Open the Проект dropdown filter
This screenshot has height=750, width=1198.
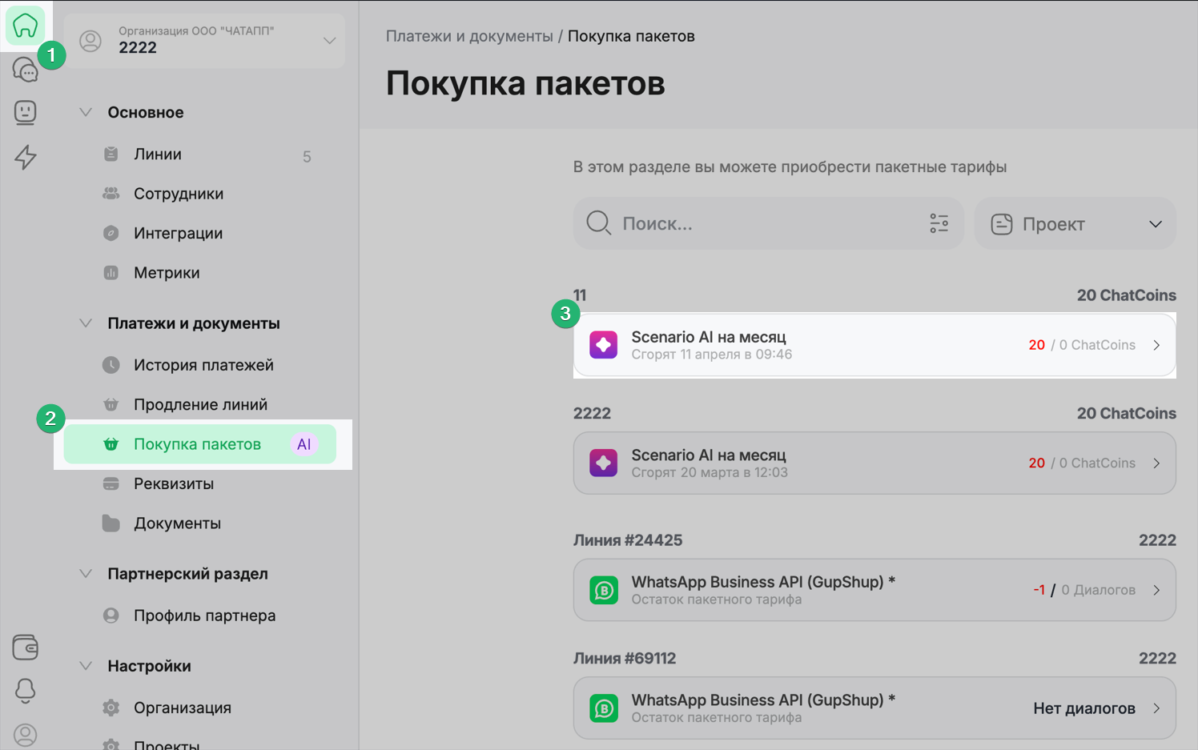pyautogui.click(x=1075, y=224)
